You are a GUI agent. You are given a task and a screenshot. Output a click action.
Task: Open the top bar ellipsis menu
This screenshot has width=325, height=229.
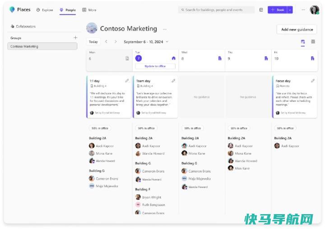tap(303, 10)
